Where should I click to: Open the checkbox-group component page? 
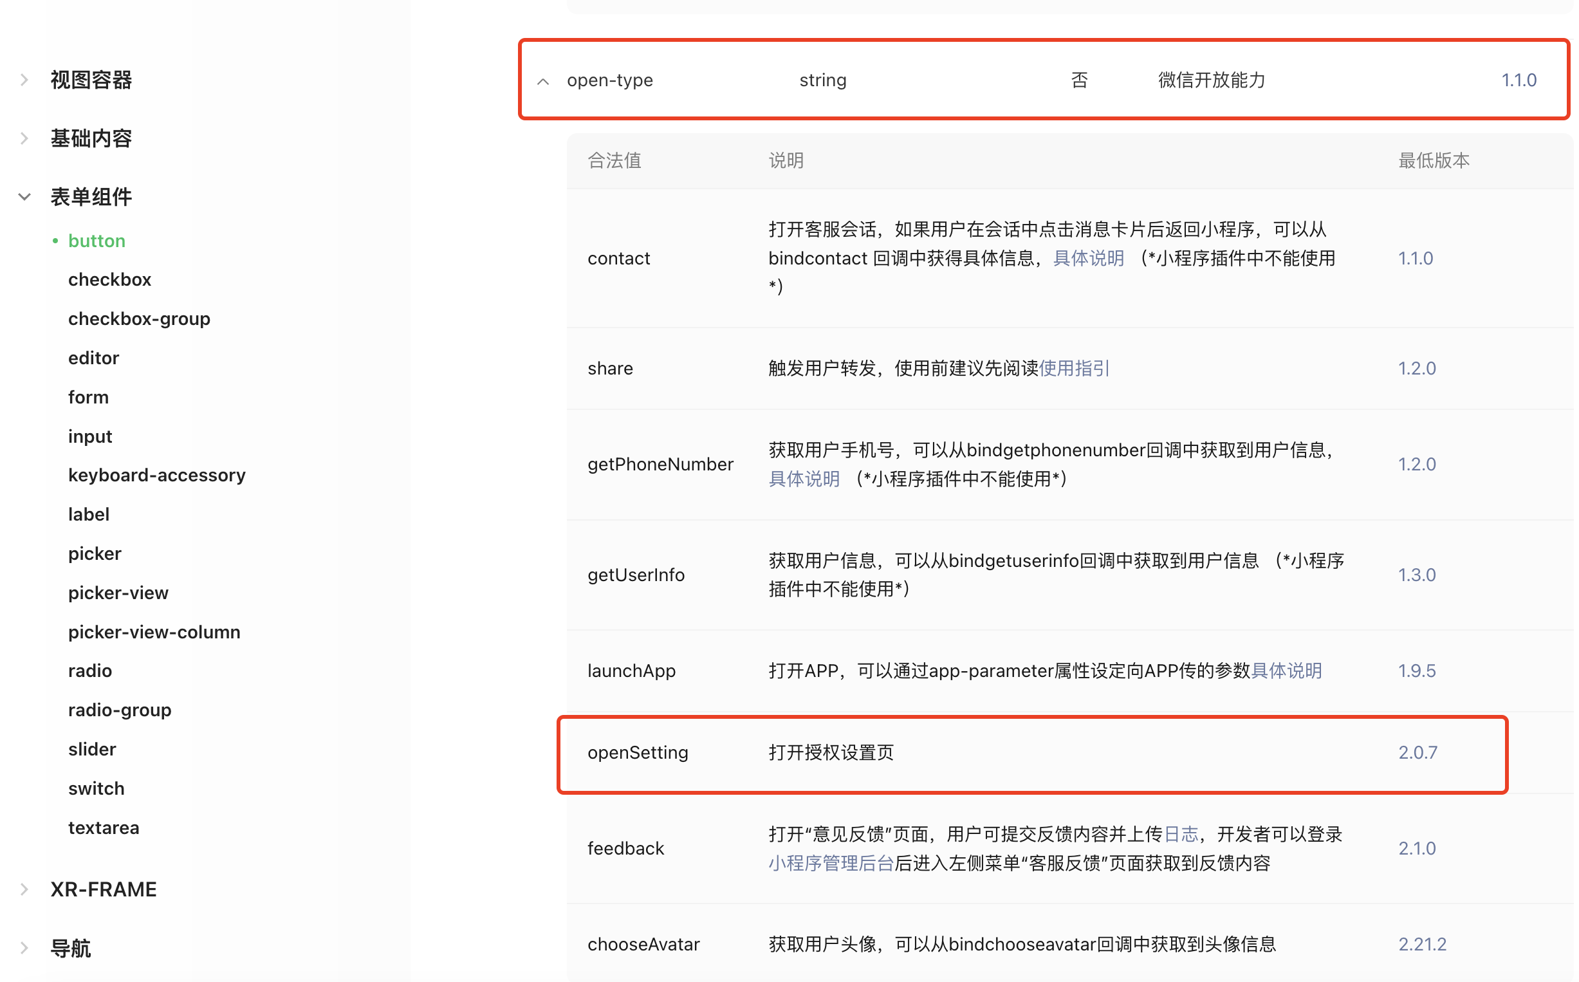tap(139, 319)
